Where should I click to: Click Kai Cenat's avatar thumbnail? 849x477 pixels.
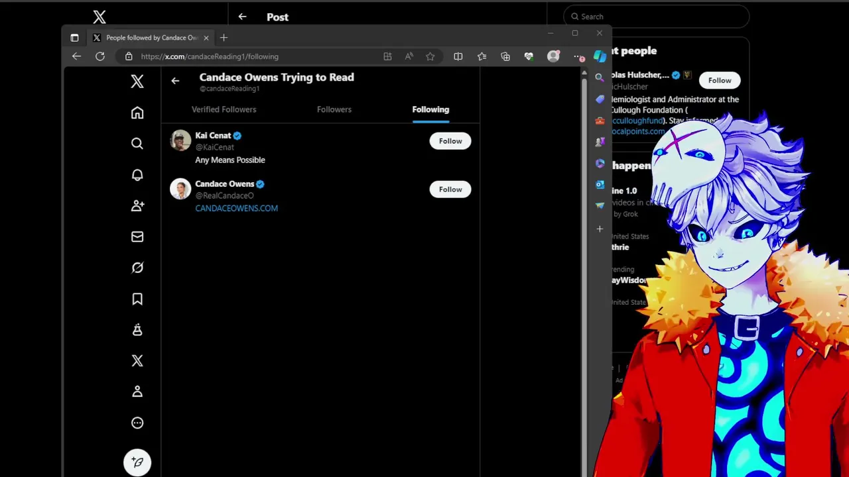pyautogui.click(x=180, y=141)
